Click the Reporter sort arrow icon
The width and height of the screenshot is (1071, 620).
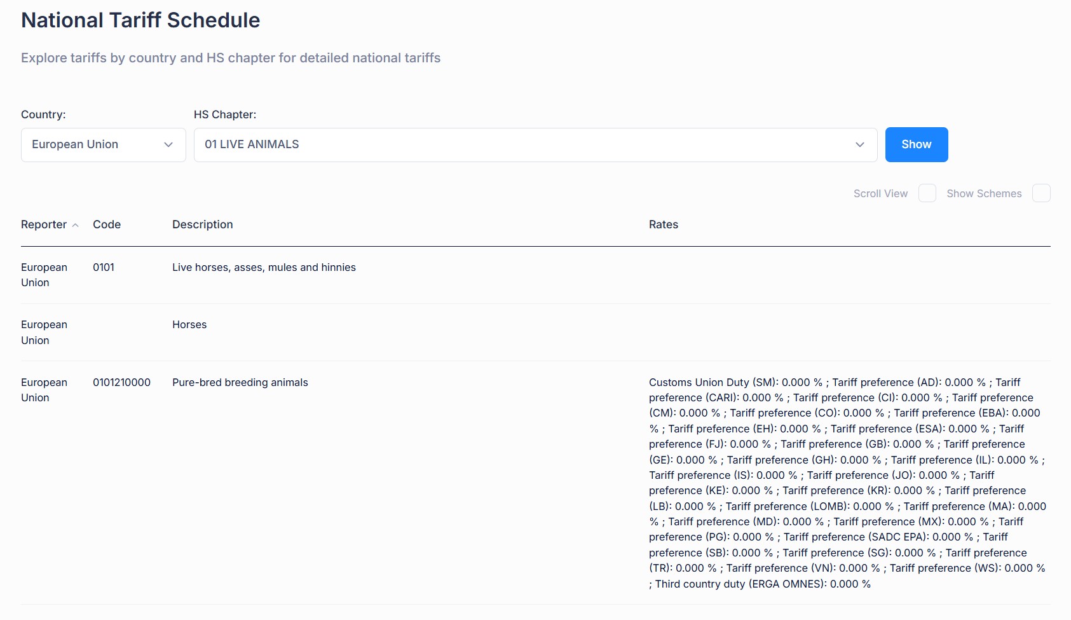[x=76, y=225]
